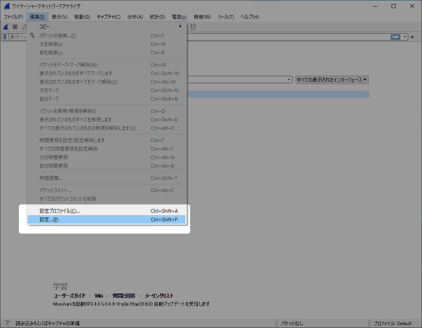This screenshot has height=328, width=422.
Task: Choose 前のマーク menu item
Action: 106,99
